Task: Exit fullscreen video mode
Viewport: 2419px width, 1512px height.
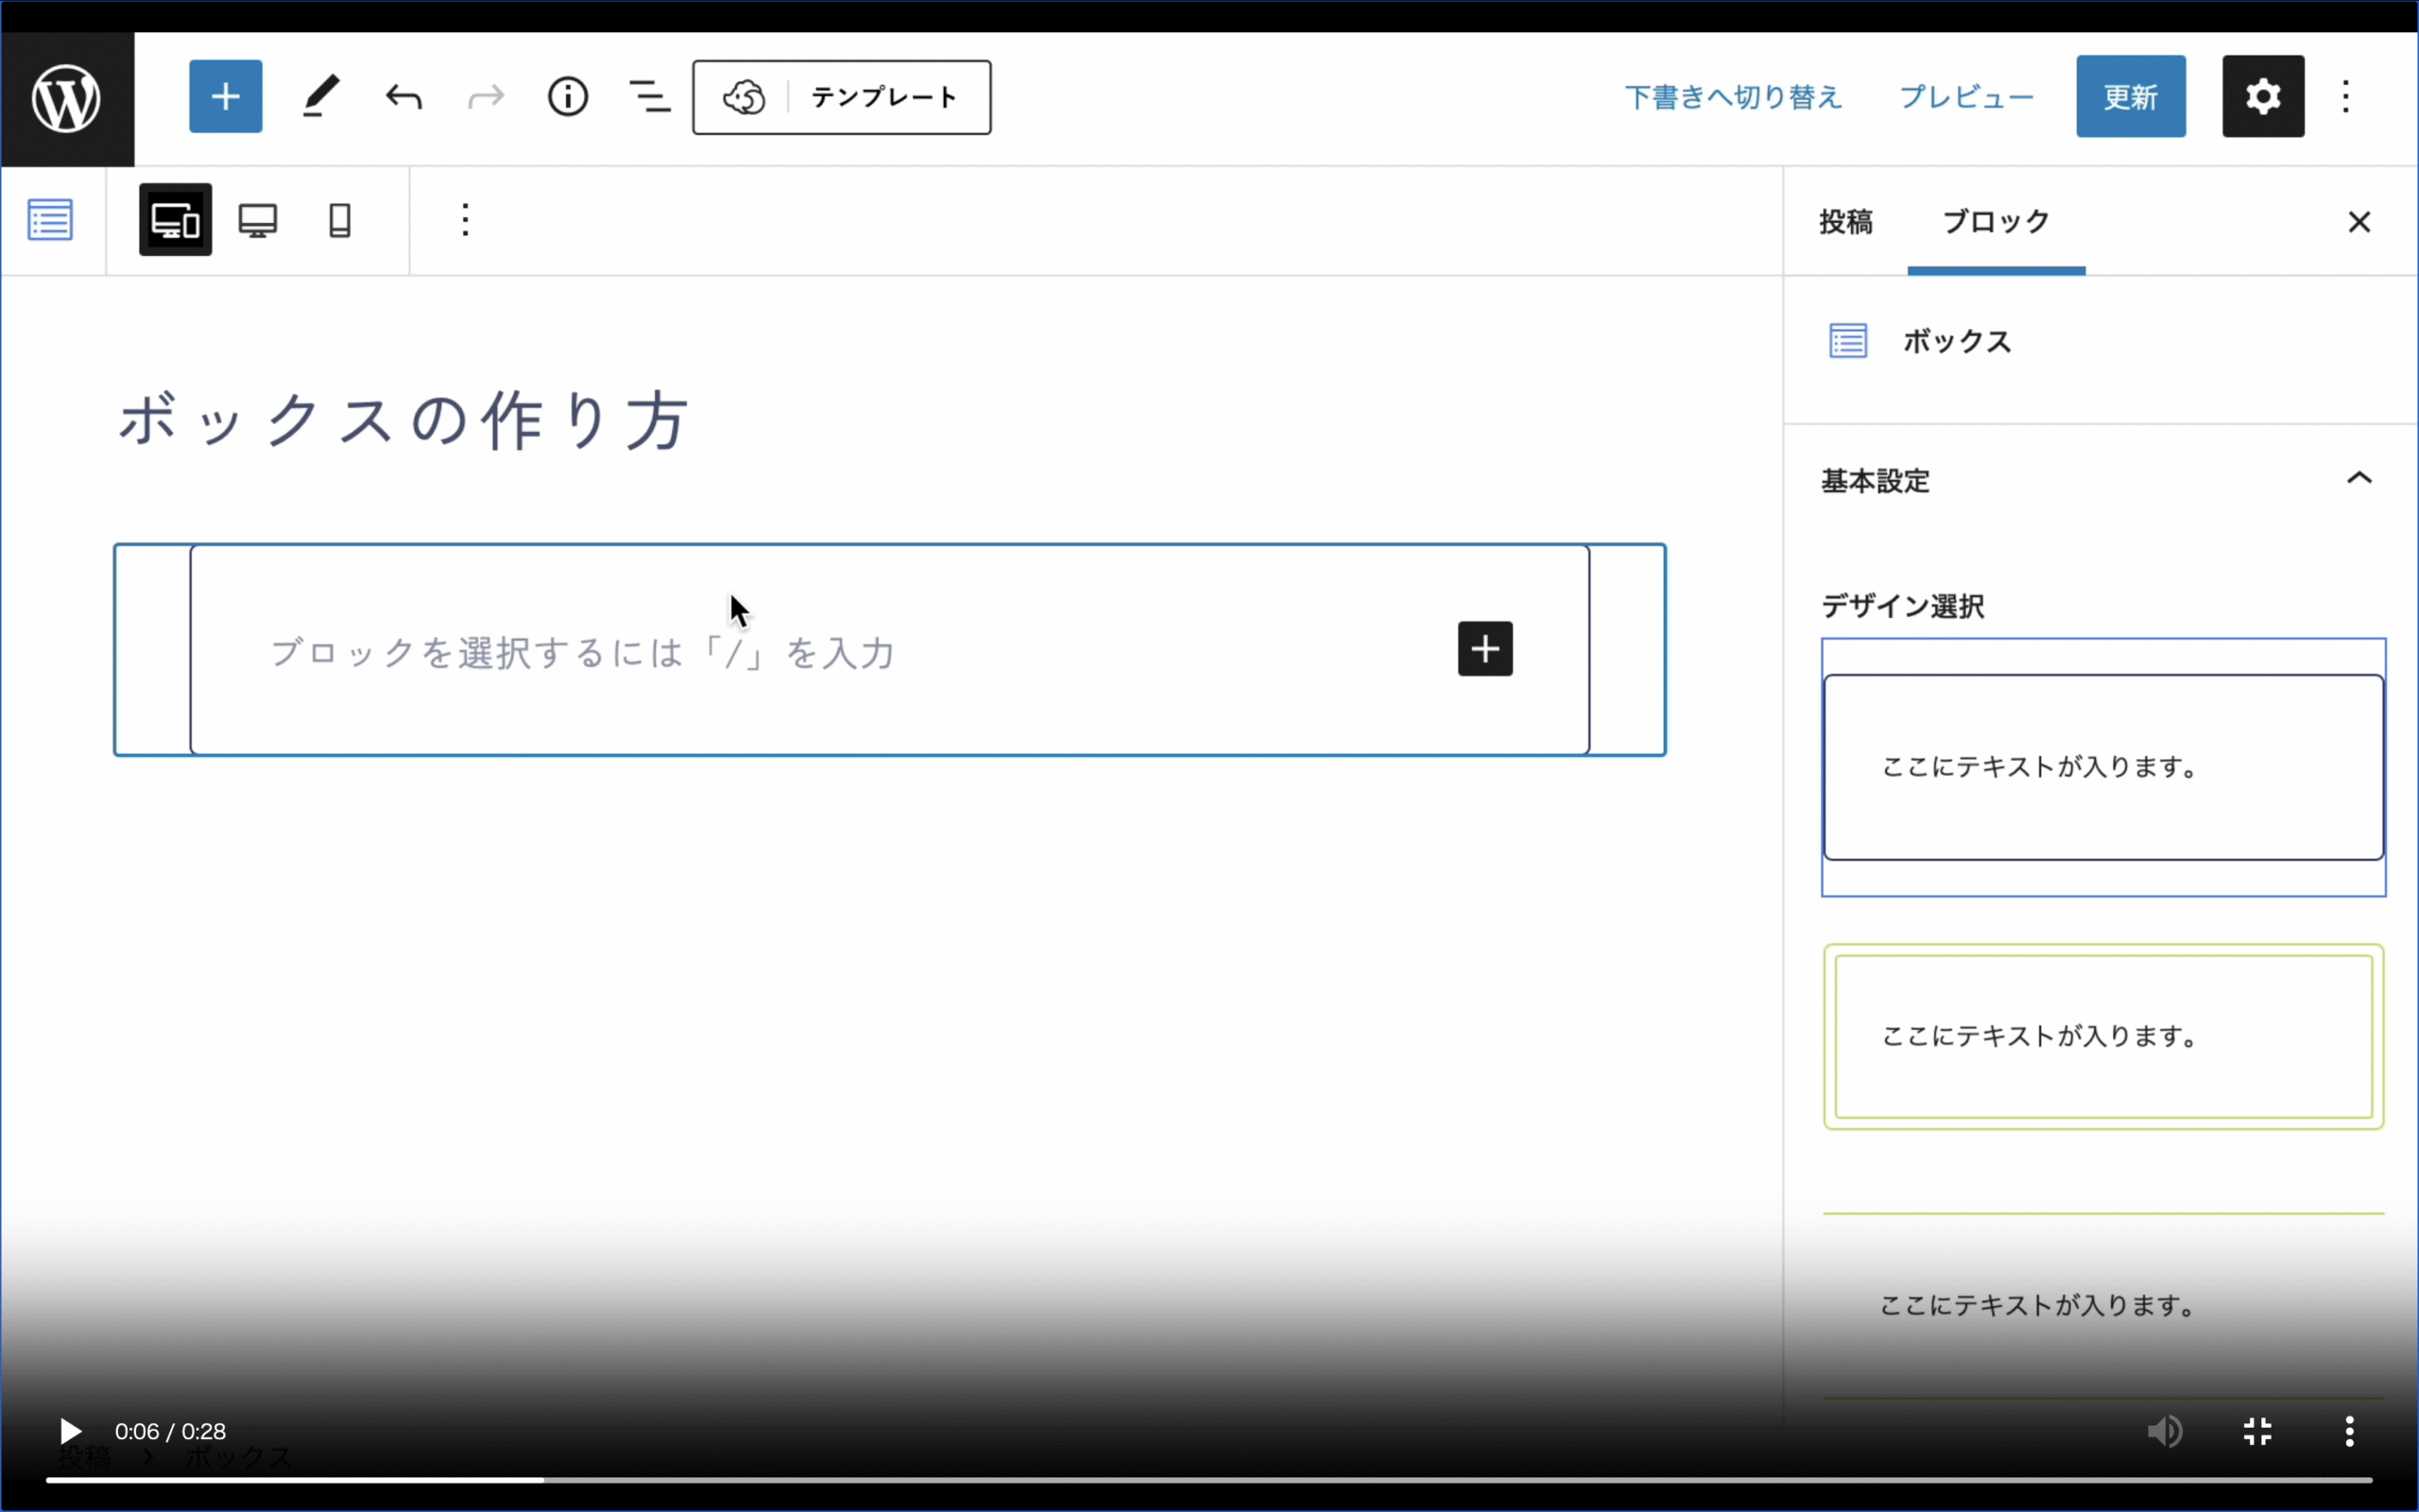Action: pos(2257,1431)
